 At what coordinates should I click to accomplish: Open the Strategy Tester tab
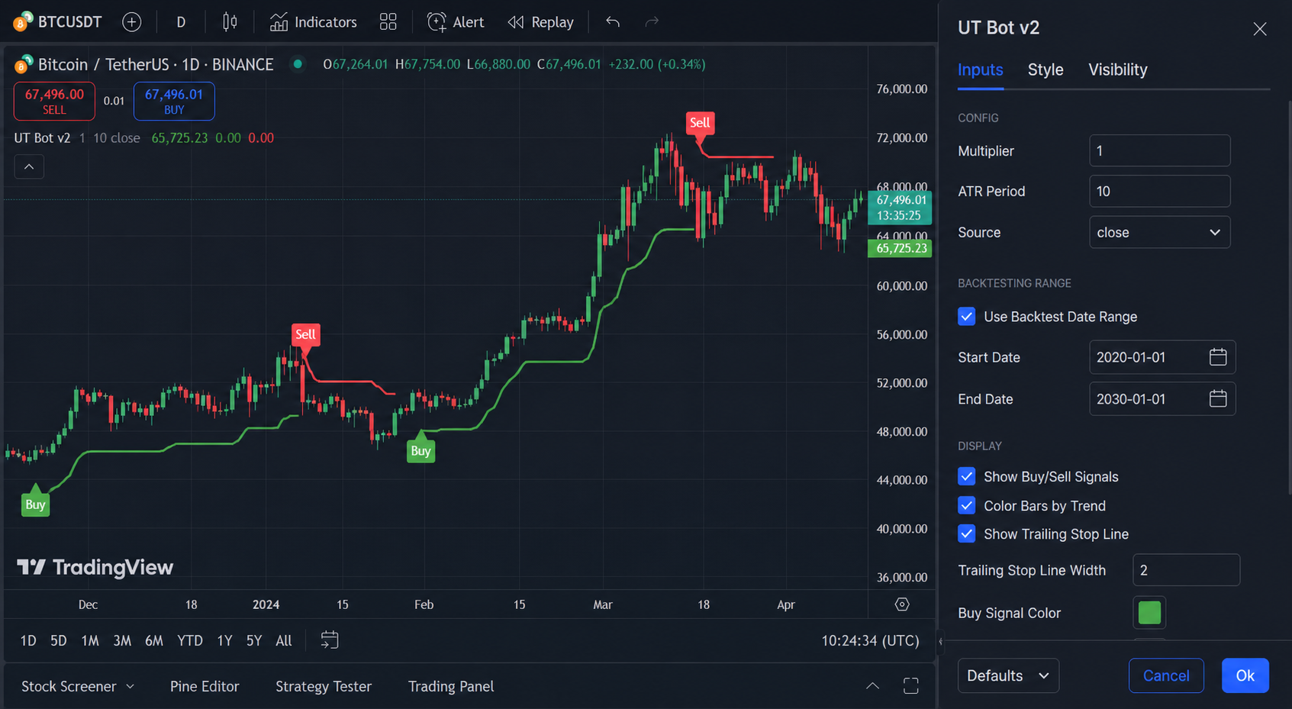point(324,686)
